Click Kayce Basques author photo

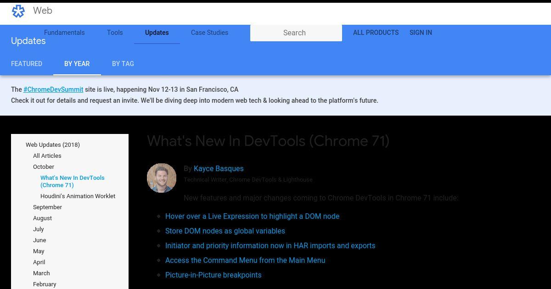coord(162,178)
